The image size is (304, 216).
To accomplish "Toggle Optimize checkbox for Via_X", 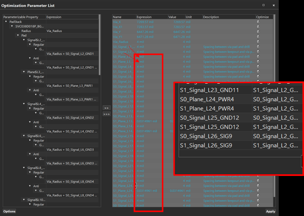I will [258, 22].
